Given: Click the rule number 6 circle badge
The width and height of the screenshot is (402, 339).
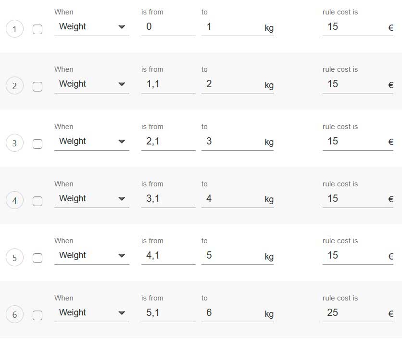Looking at the screenshot, I should (x=14, y=315).
